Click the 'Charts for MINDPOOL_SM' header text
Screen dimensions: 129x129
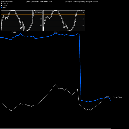(x=42, y=2)
